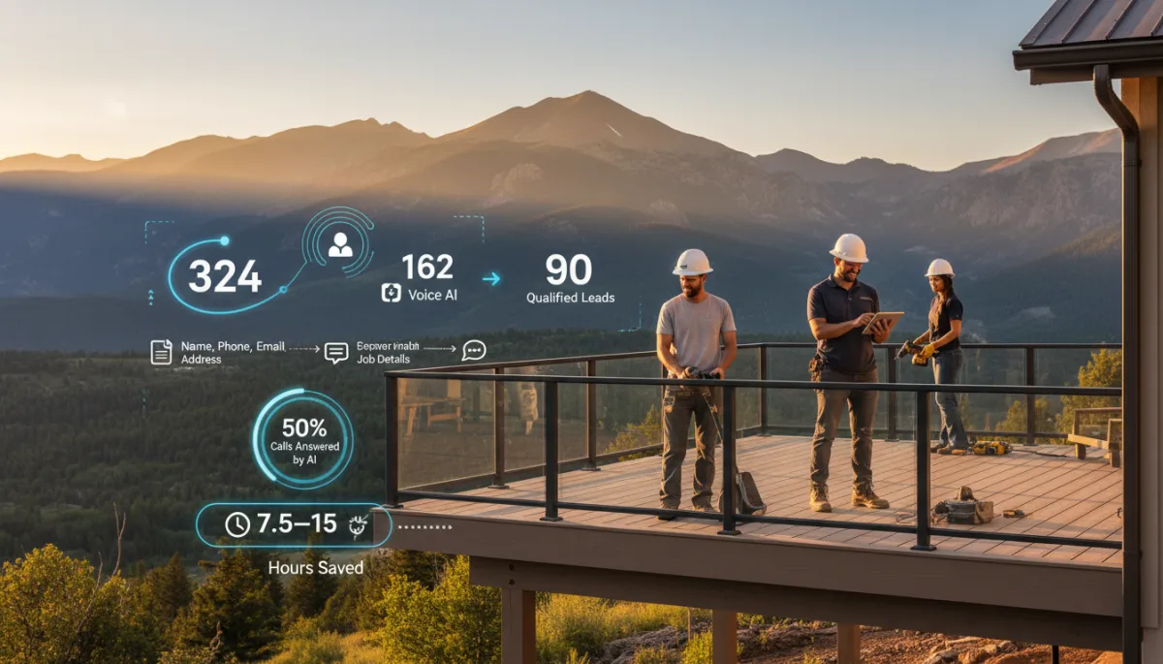This screenshot has height=664, width=1163.
Task: Select the 90 number above Qualified Leads
Action: (568, 270)
